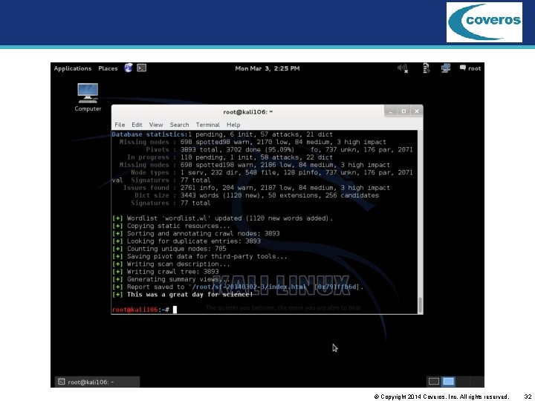Viewport: 535px width, 401px height.
Task: Minimize the root@kali106 terminal window
Action: 391,111
